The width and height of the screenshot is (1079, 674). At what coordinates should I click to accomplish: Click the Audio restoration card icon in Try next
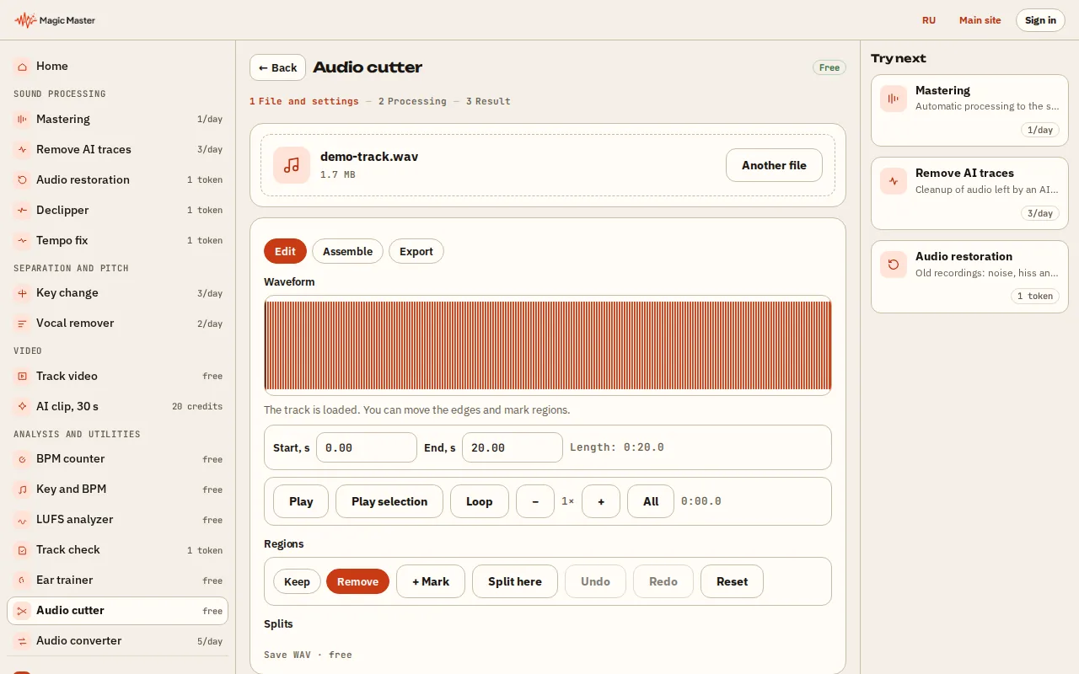click(x=894, y=265)
